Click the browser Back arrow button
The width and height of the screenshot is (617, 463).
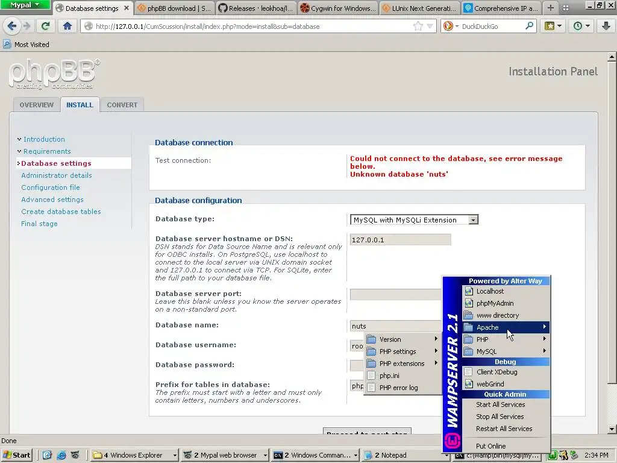(x=11, y=27)
